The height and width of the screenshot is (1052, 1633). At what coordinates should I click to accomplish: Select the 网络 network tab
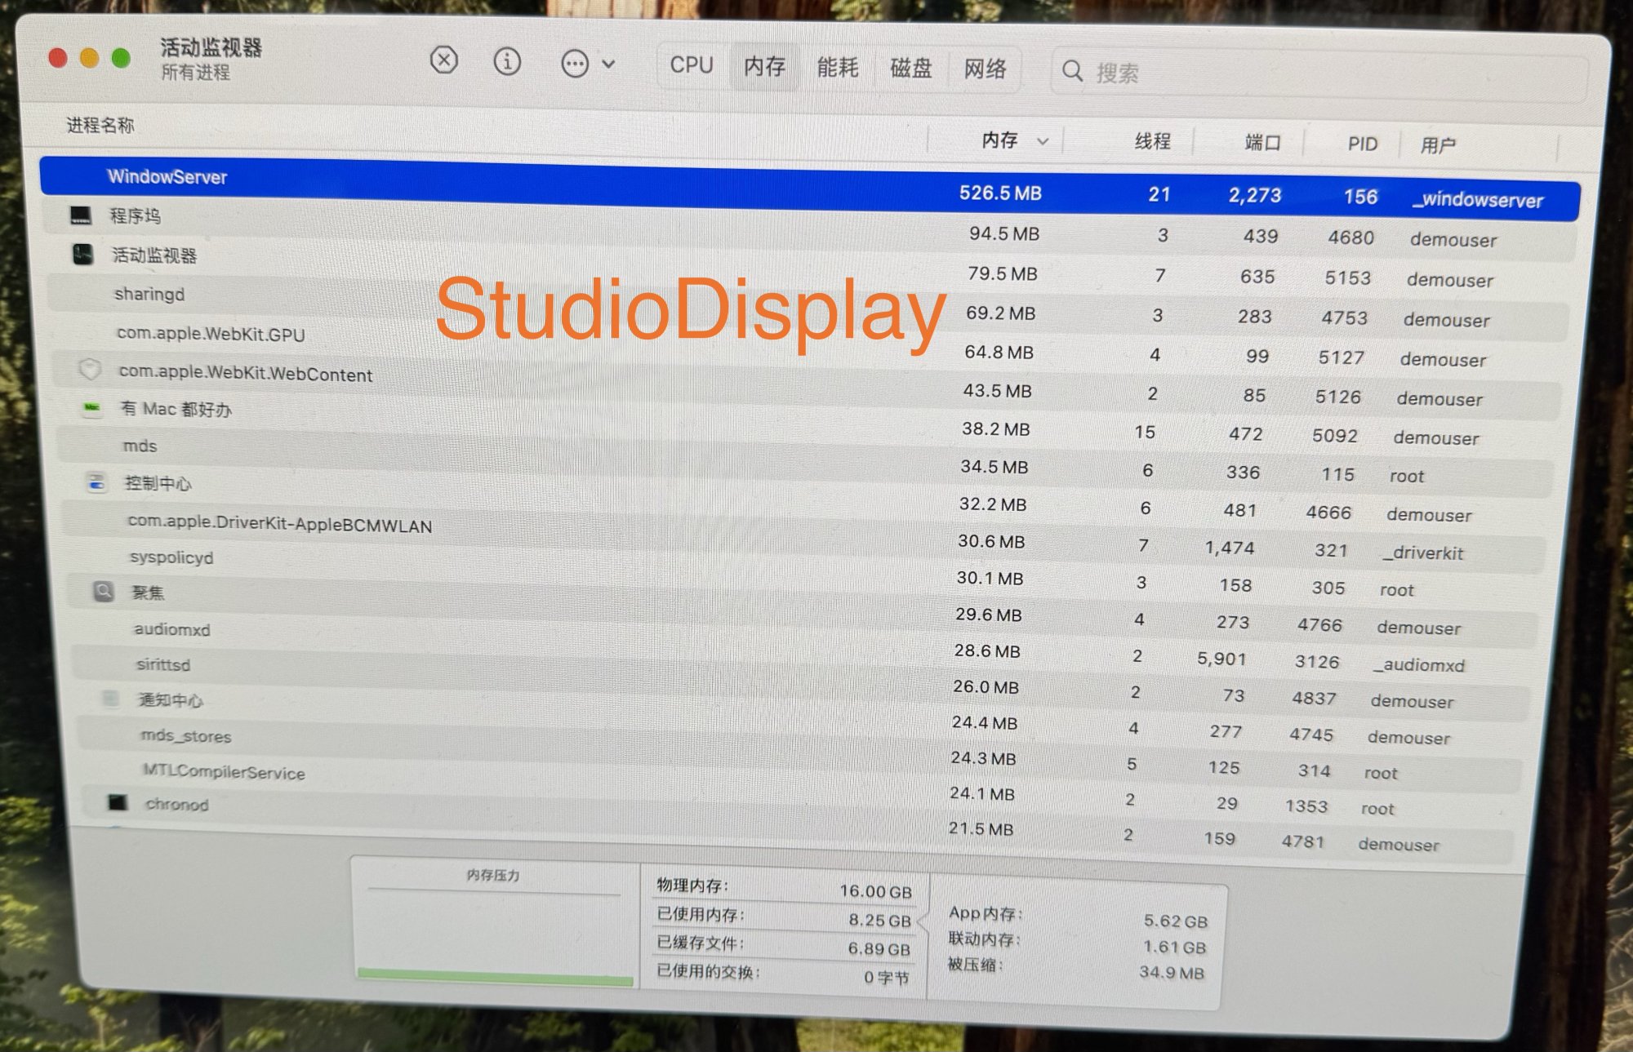(985, 69)
